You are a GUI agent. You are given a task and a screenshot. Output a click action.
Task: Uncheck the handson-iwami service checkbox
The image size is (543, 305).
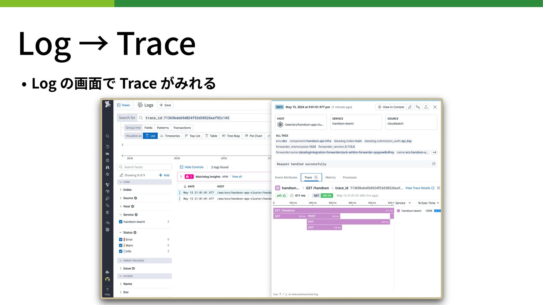[x=121, y=222]
